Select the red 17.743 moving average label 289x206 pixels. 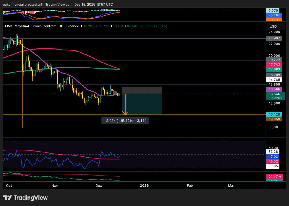[274, 65]
